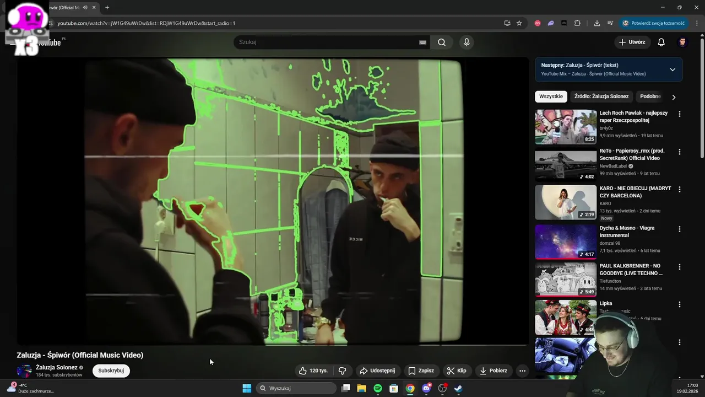705x397 pixels.
Task: Open the Lipka video title
Action: tap(606, 303)
